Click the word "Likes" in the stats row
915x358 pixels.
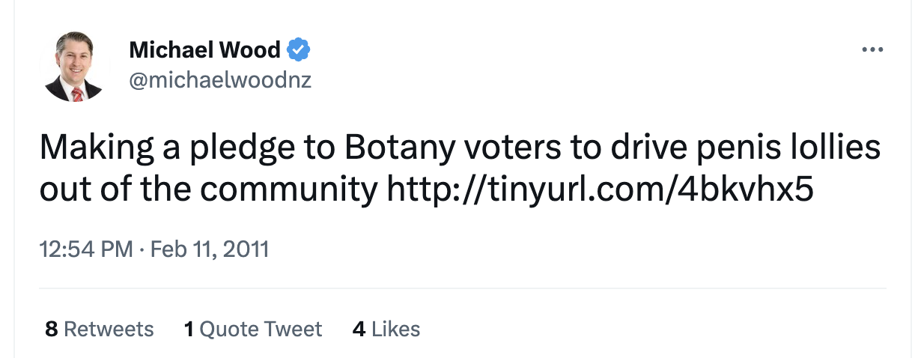(x=395, y=329)
